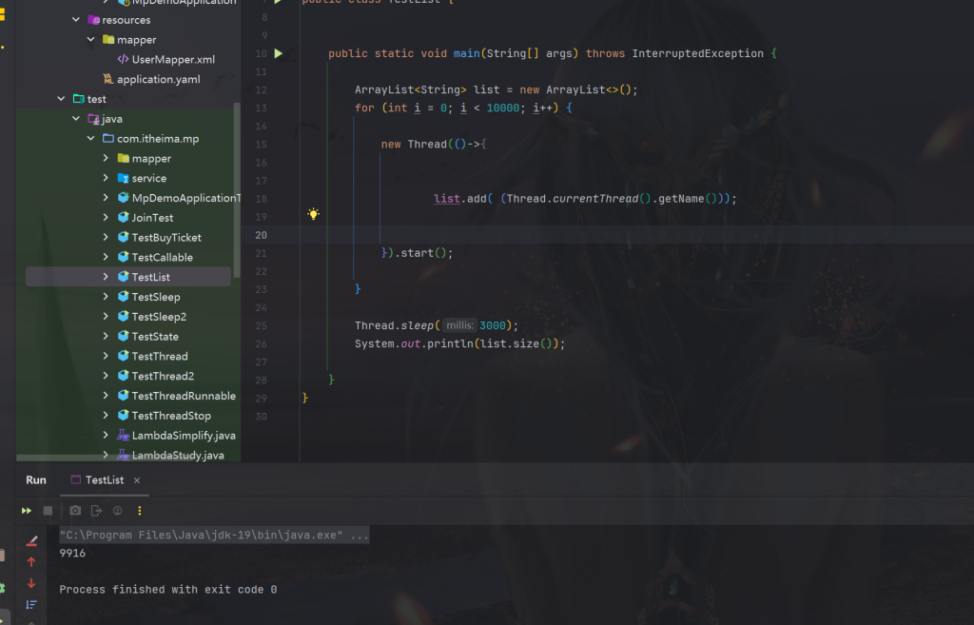Select application.yaml file in project tree
The image size is (974, 625).
pos(158,80)
